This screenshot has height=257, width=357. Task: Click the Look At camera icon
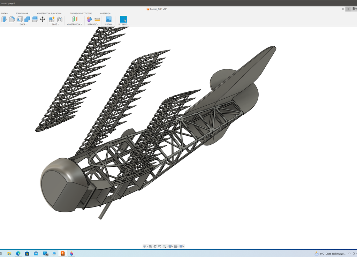click(150, 246)
